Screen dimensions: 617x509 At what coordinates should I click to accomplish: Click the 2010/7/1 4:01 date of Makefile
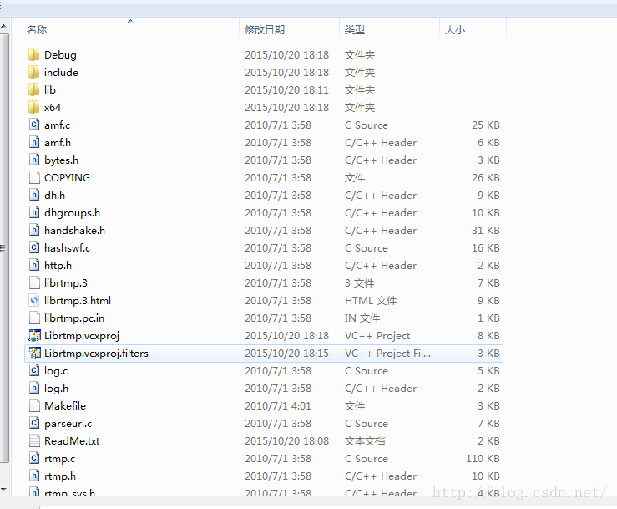tap(278, 405)
